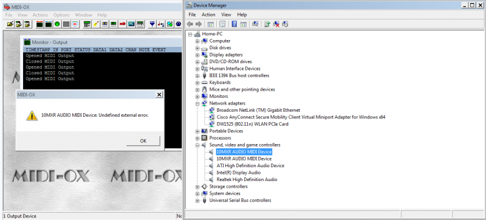Click the blue Help question-mark icon
Image resolution: width=486 pixels, height=220 pixels.
pos(234,24)
